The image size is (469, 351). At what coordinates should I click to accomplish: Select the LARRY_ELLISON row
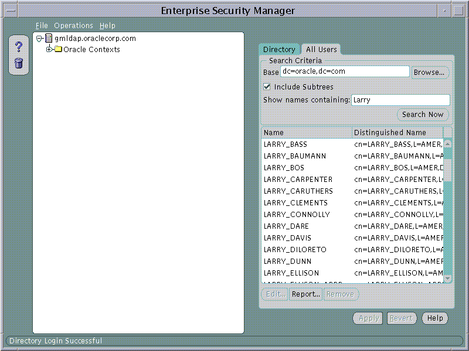pos(352,273)
